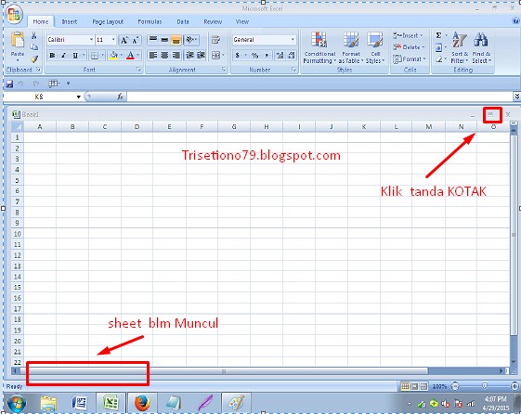Screen dimensions: 521x414
Task: Increase cell indent
Action: coord(202,55)
